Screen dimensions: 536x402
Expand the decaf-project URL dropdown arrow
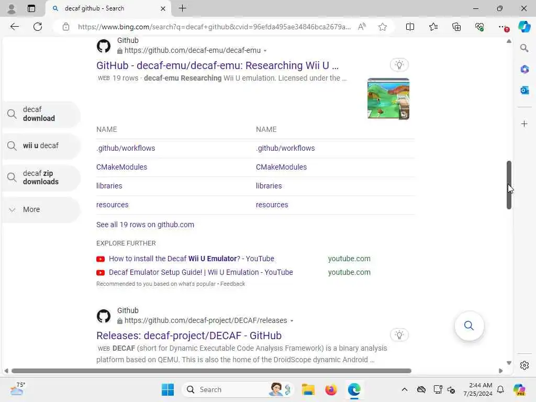(292, 321)
